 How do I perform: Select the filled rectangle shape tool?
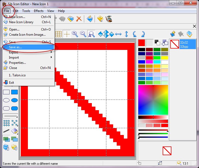click(14, 92)
